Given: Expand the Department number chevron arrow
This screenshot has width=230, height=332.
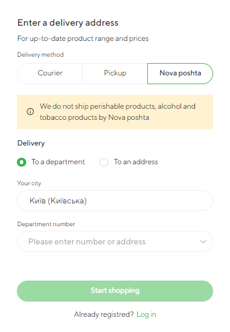Looking at the screenshot, I should click(203, 241).
